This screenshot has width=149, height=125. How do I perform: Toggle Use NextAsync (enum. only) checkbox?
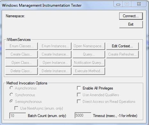(x=16, y=108)
